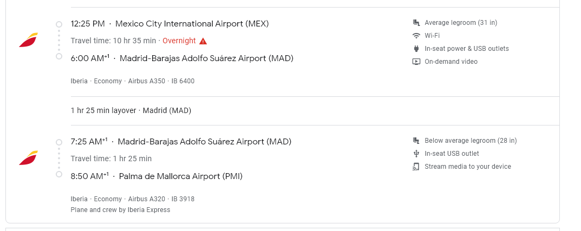Click the stream media cast icon

click(x=416, y=167)
